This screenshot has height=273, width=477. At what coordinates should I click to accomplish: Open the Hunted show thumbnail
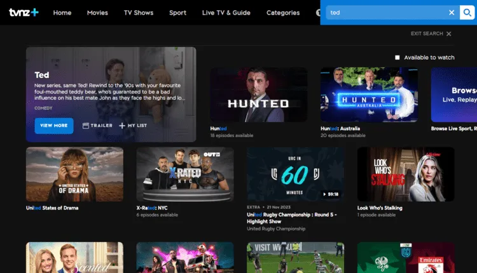[259, 95]
